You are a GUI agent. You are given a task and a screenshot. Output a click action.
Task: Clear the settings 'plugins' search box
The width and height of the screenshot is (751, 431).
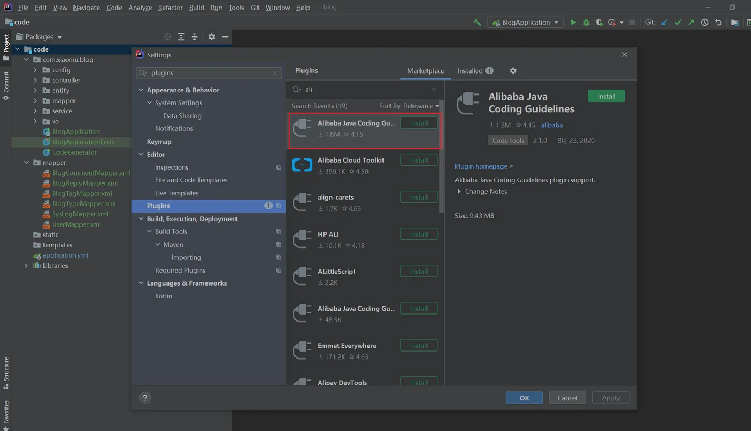(x=275, y=73)
